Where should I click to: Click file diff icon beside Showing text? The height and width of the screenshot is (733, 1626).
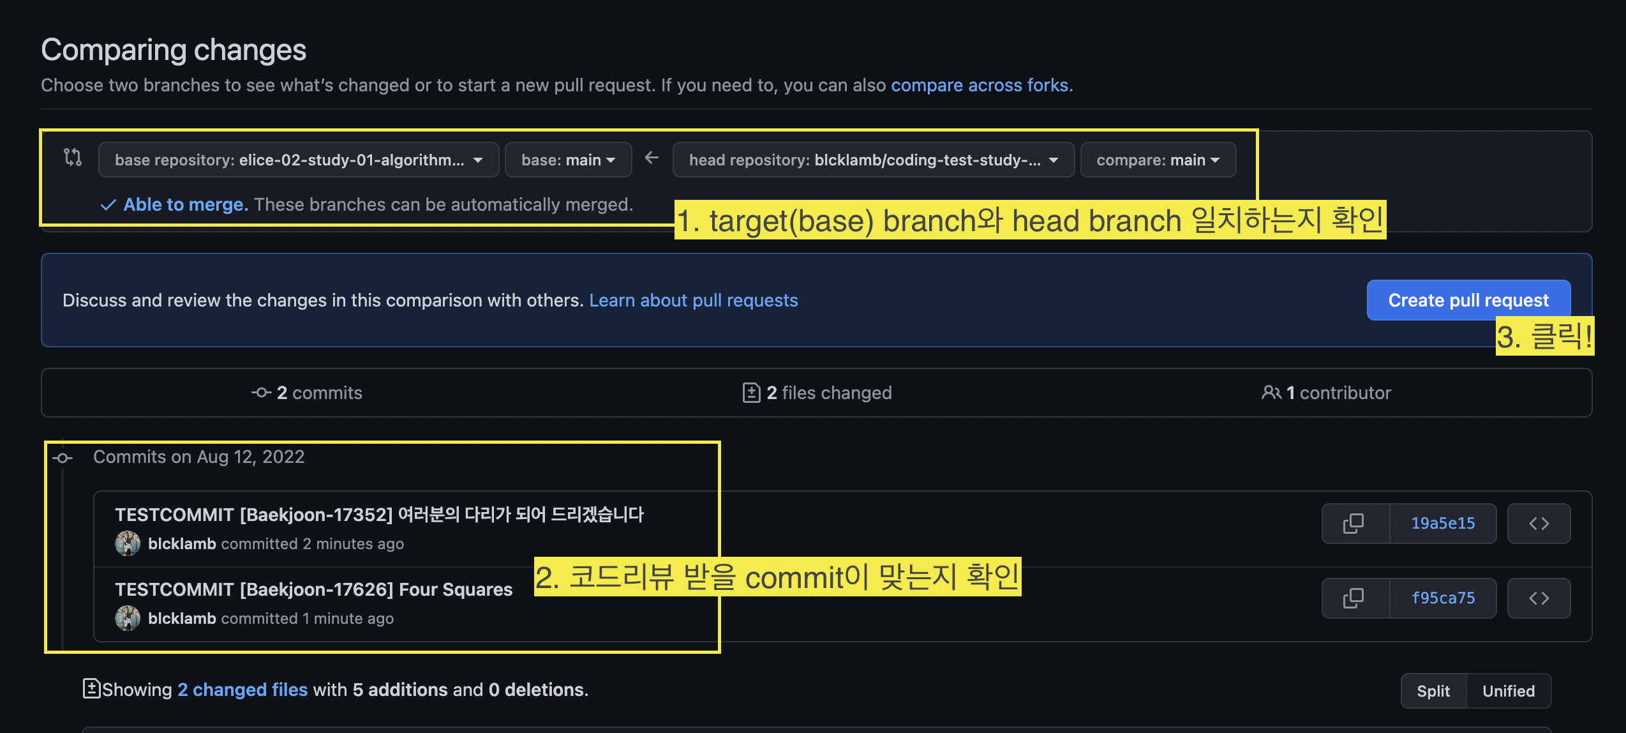91,688
